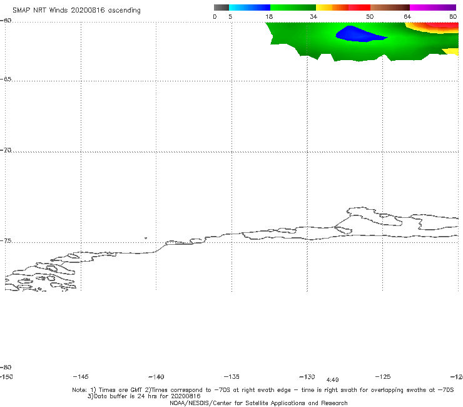463x407 pixels.
Task: Select the yellow-orange-red segment of the colorbar
Action: pyautogui.click(x=343, y=8)
